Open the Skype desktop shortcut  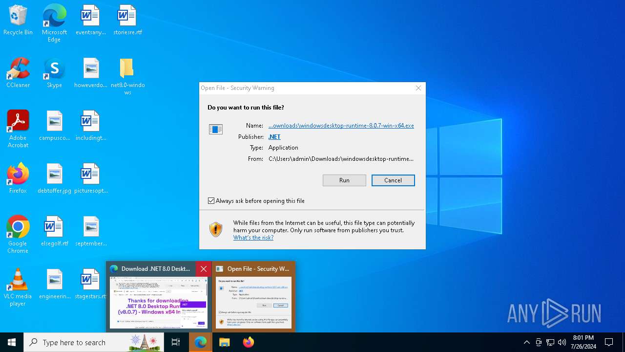pos(54,73)
